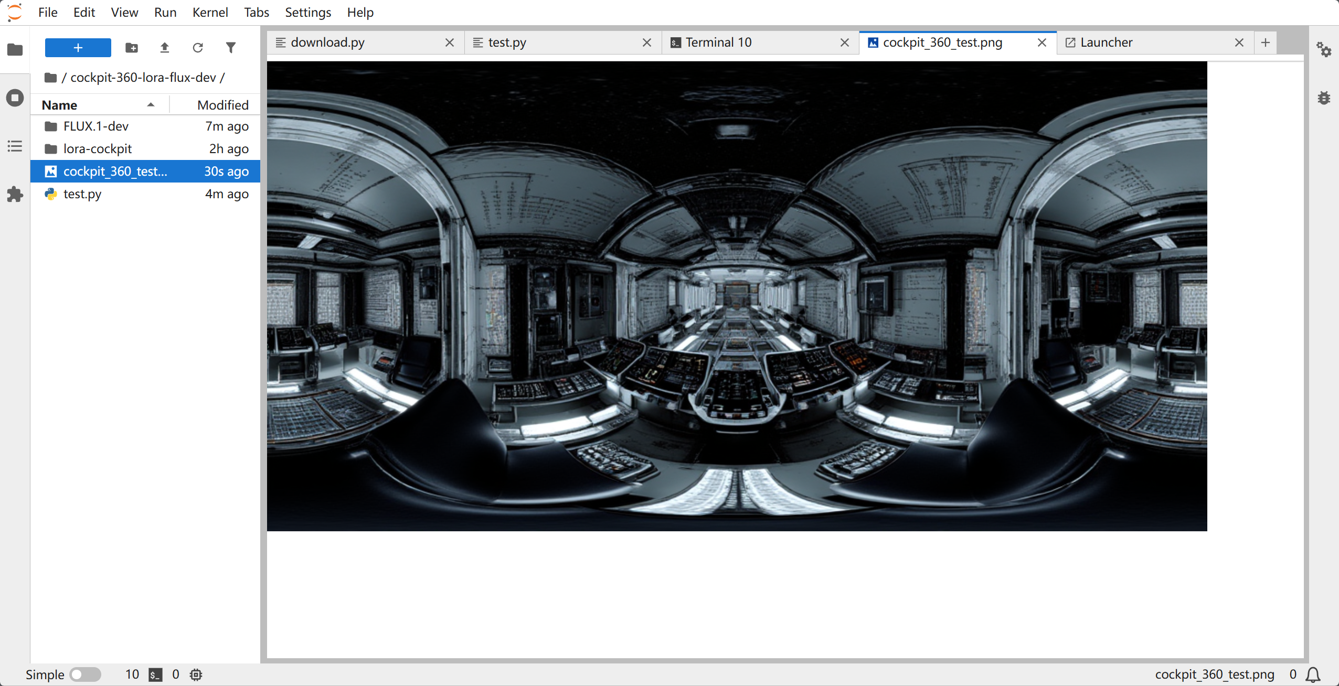Open the Debugger bug icon

pyautogui.click(x=1324, y=98)
